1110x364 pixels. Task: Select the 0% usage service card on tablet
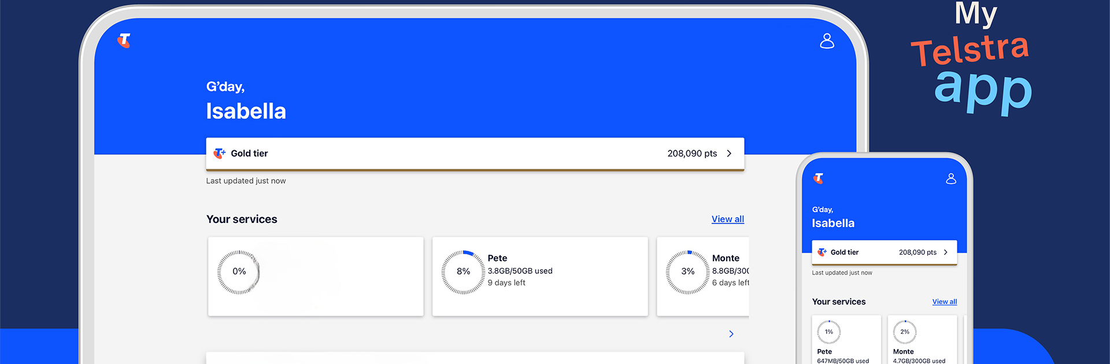coord(316,276)
